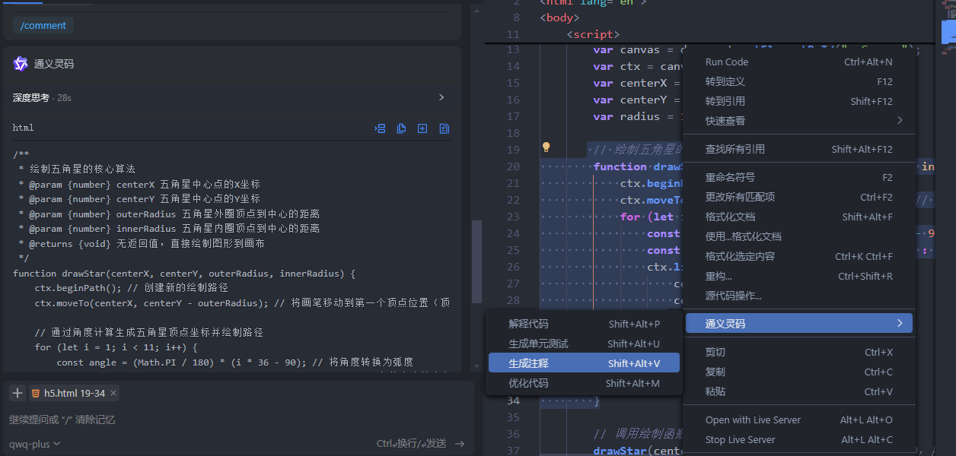The height and width of the screenshot is (456, 956).
Task: Select 重命名符号 menu entry
Action: tap(798, 177)
